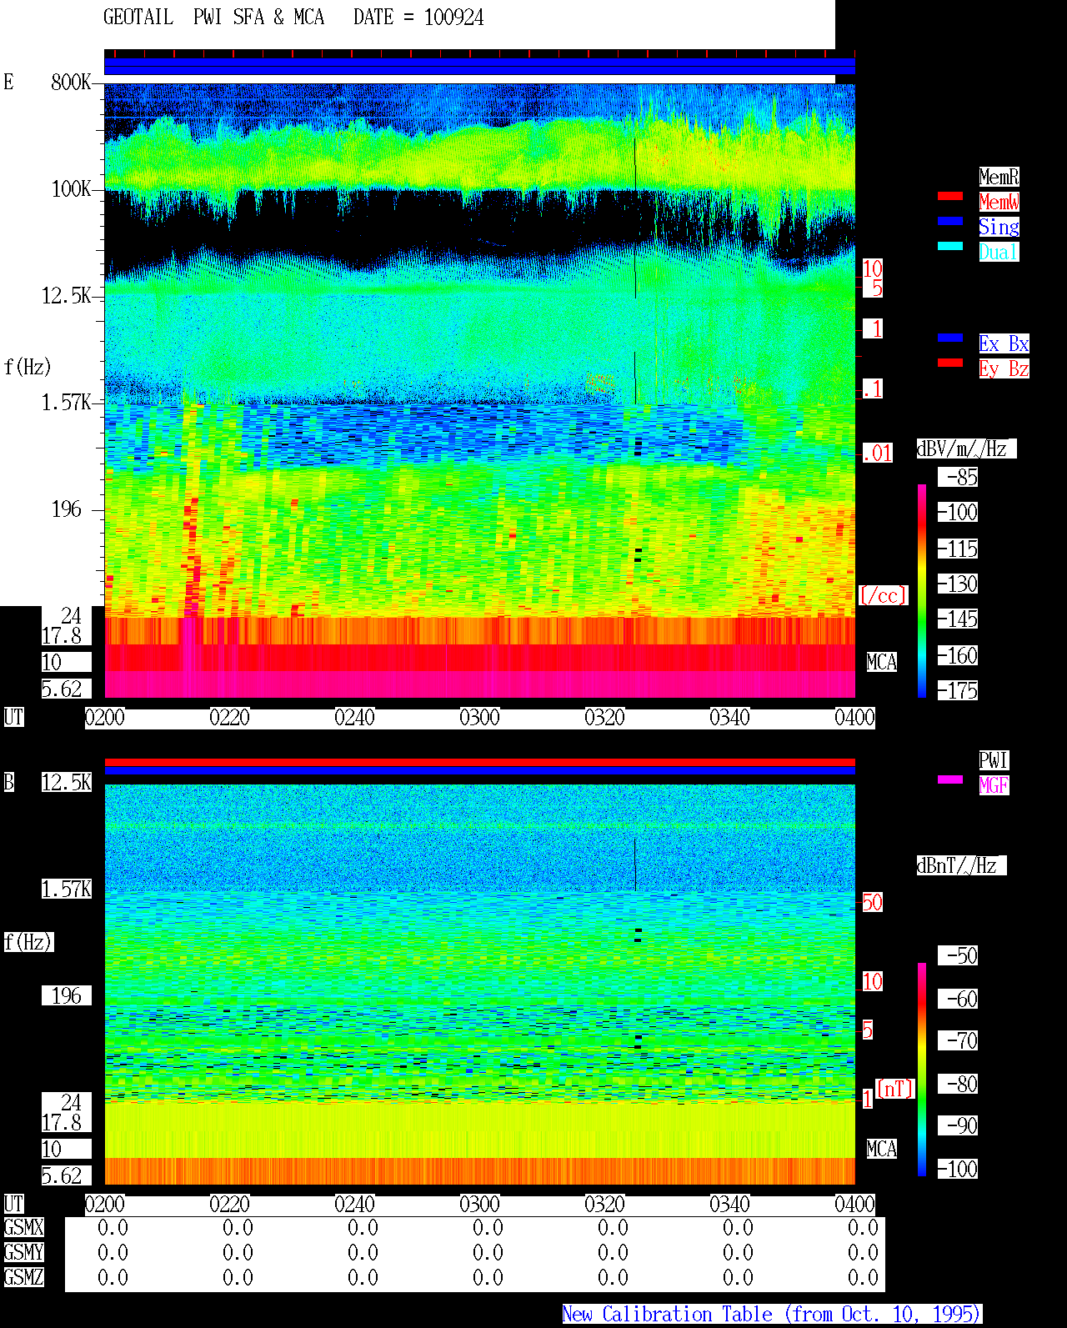Click the GEOTAIL PWI SFA & MCA title
Viewport: 1067px width, 1328px height.
coord(214,18)
